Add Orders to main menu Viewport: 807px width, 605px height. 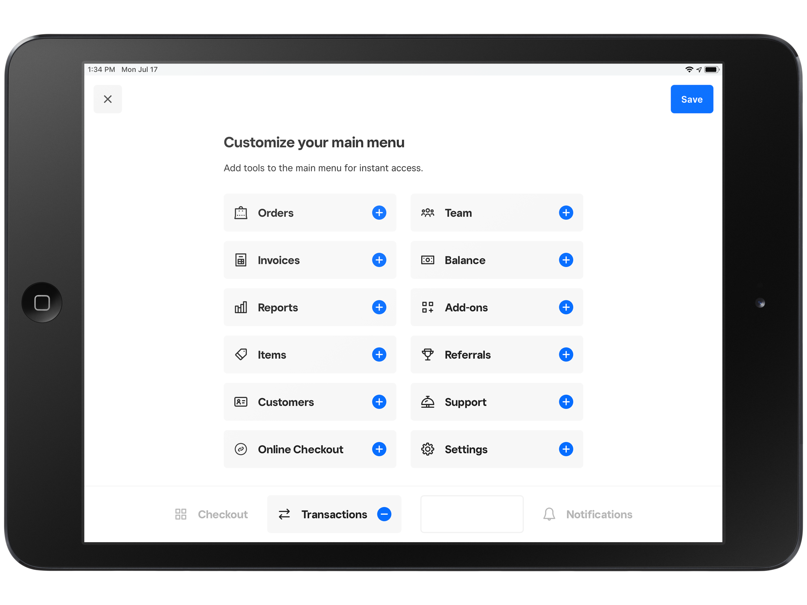[379, 213]
